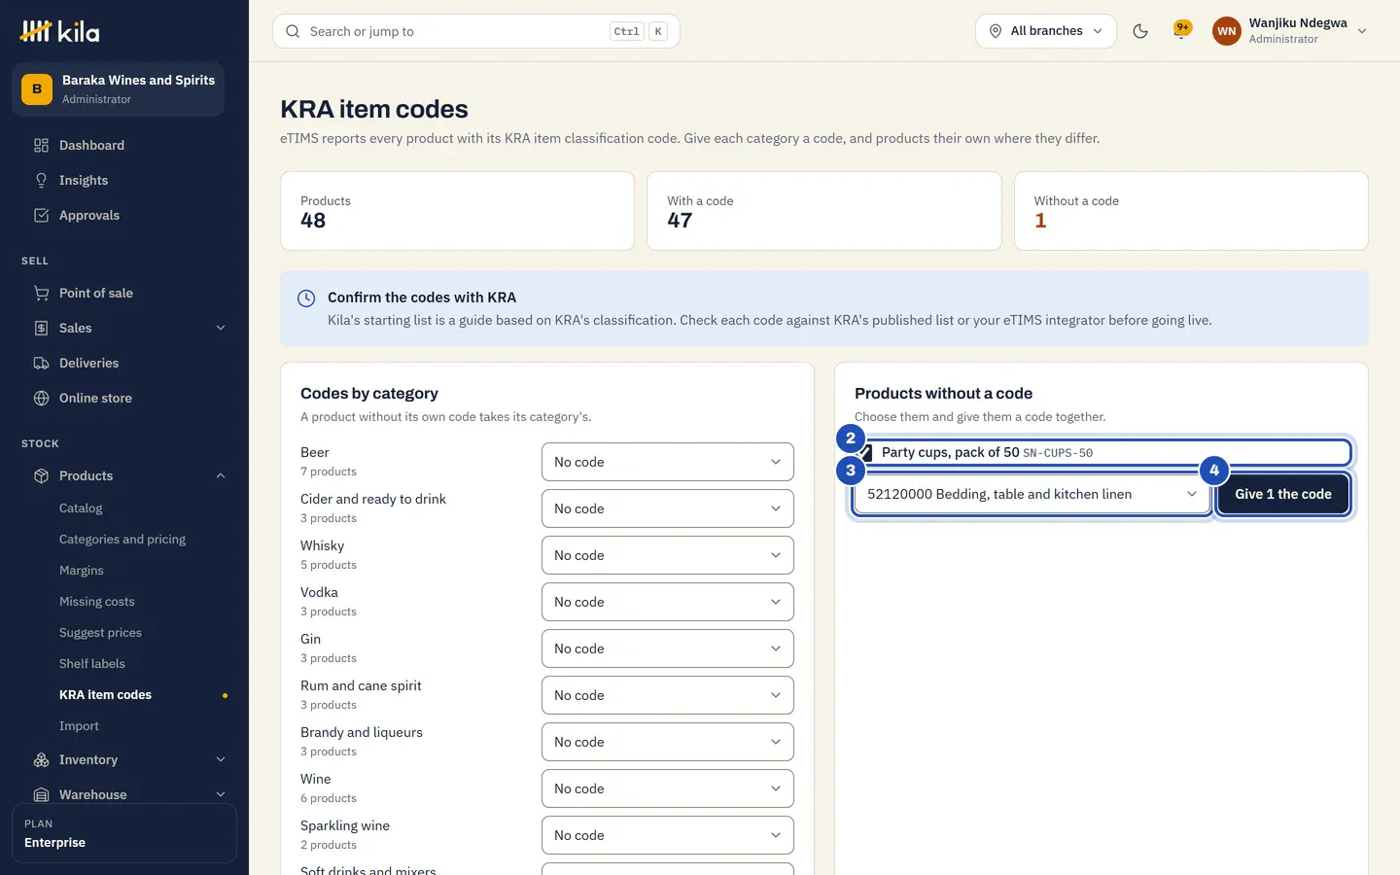This screenshot has width=1400, height=875.
Task: Open notifications with the 9+ badge
Action: click(1181, 31)
